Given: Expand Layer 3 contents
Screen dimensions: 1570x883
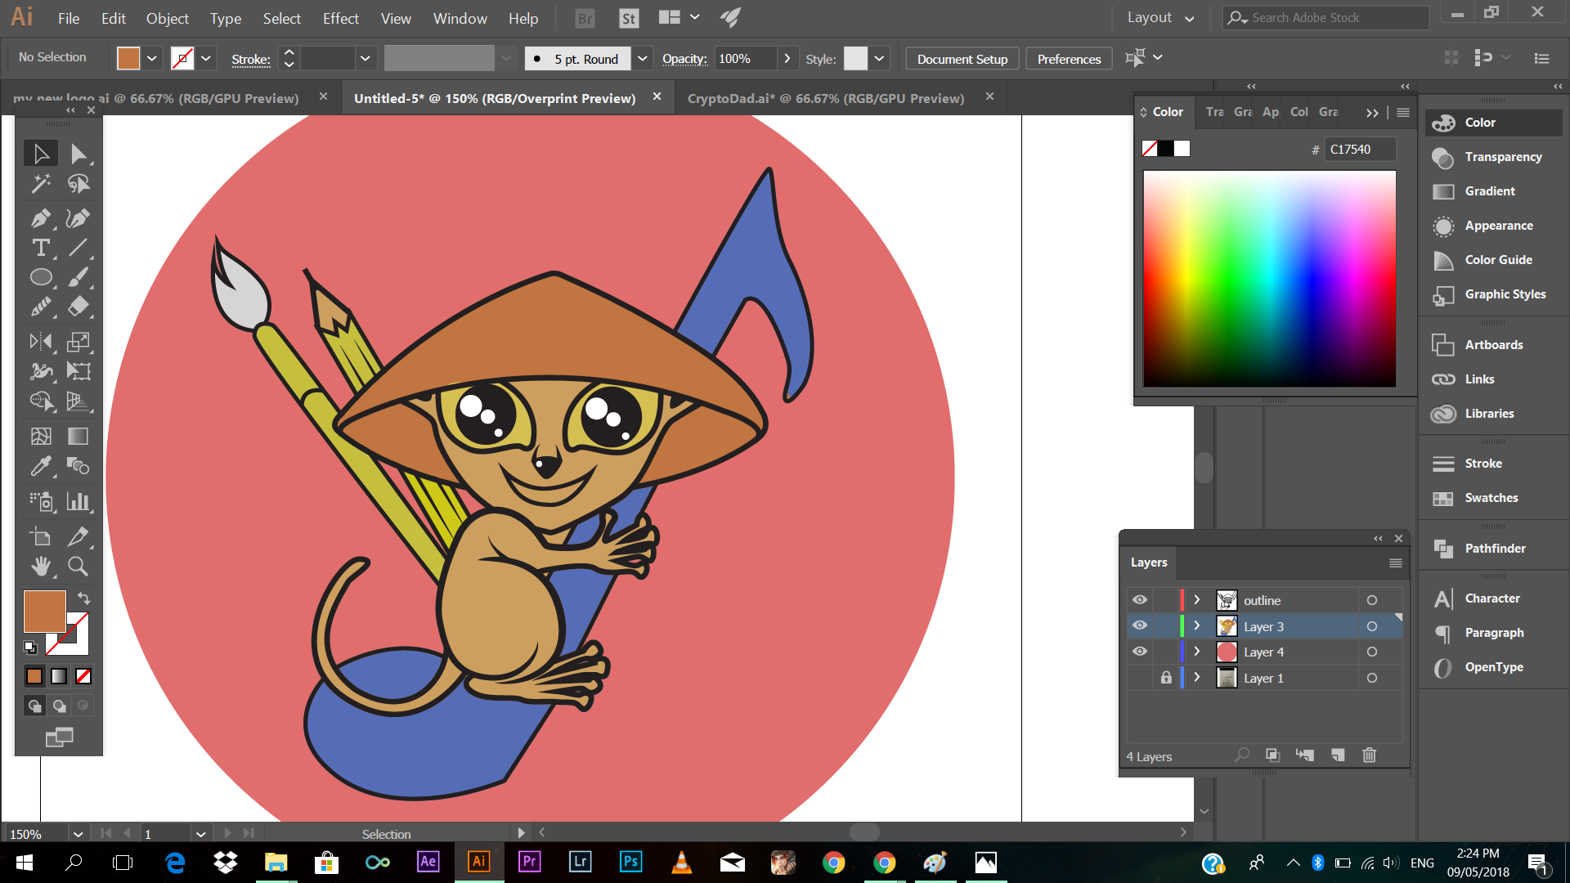Looking at the screenshot, I should coord(1196,625).
